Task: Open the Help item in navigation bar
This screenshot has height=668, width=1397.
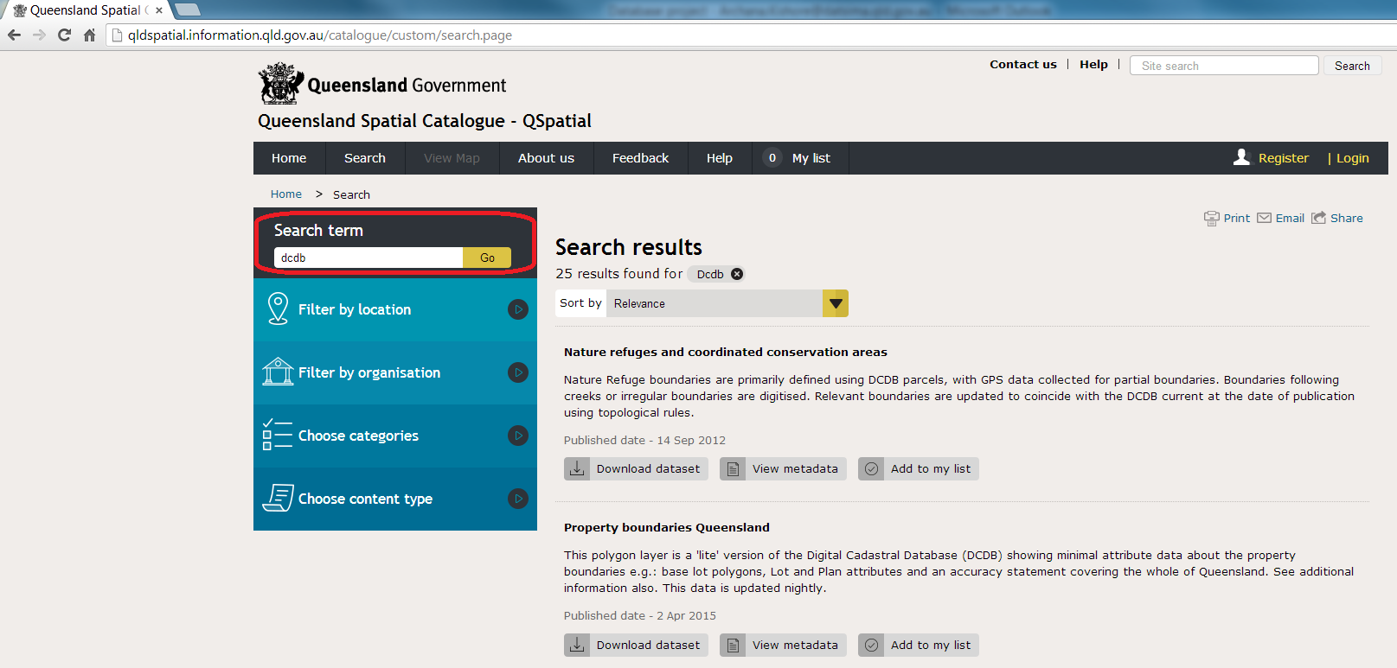Action: coord(720,158)
